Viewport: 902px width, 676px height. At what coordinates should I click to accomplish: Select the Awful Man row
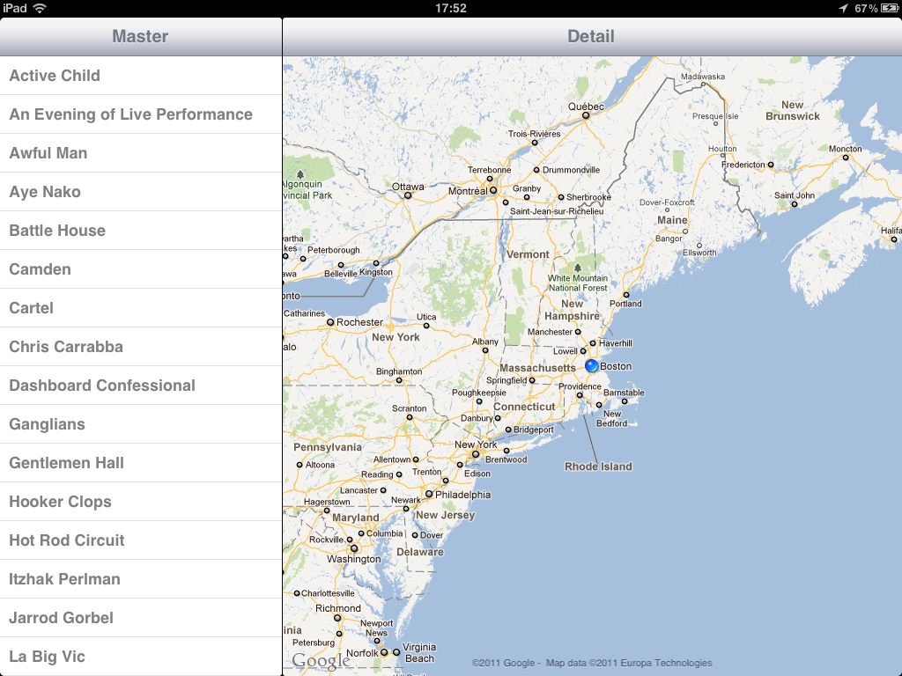141,153
